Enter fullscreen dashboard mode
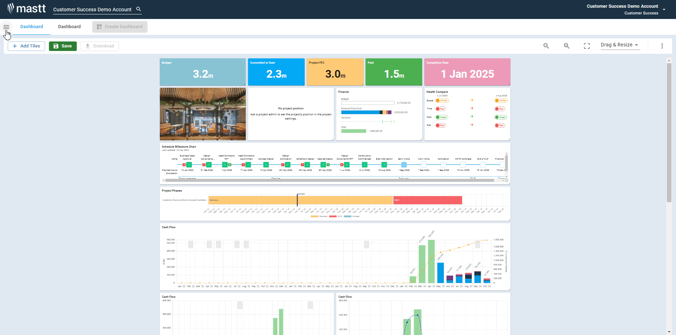The width and height of the screenshot is (676, 335). point(587,46)
